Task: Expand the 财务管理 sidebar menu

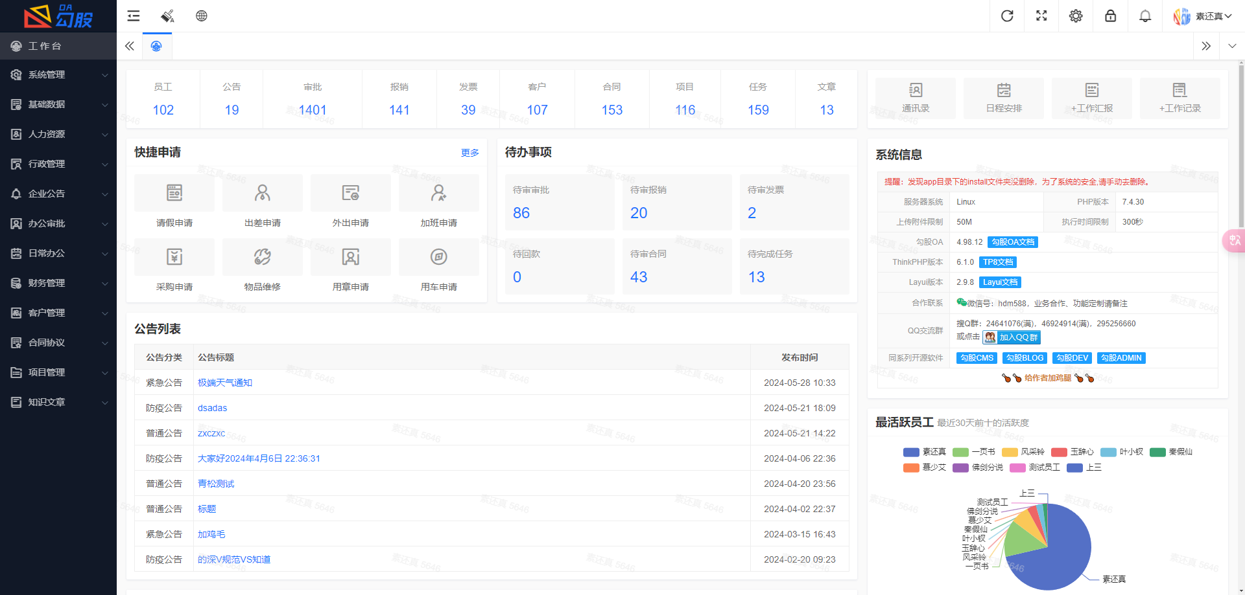Action: pyautogui.click(x=58, y=283)
